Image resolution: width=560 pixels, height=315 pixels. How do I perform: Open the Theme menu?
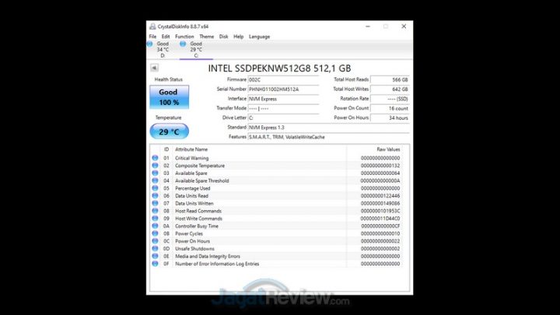[206, 37]
